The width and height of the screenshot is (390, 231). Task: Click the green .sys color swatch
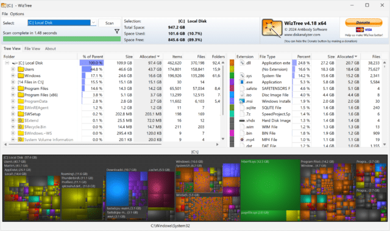tap(232, 75)
